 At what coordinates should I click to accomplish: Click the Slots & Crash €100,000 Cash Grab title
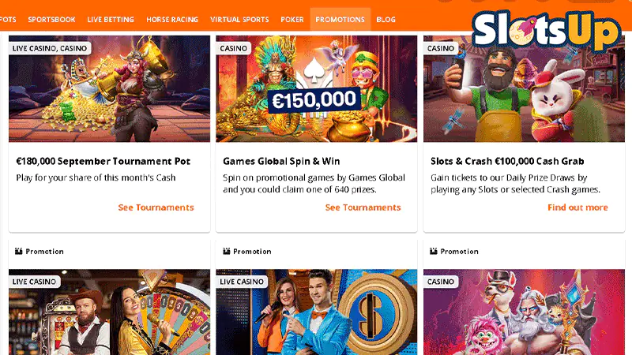point(507,162)
